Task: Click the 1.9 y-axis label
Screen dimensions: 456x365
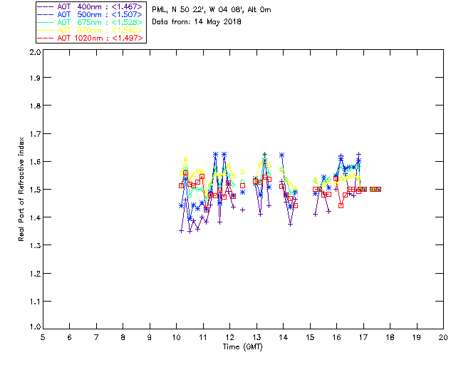Action: [x=35, y=78]
